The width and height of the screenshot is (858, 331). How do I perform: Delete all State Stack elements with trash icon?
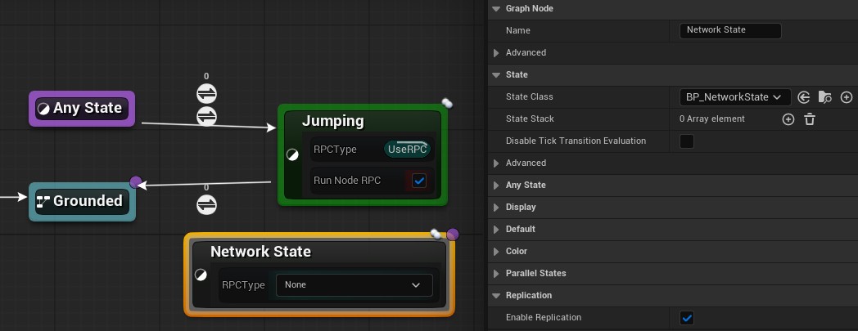click(x=810, y=119)
